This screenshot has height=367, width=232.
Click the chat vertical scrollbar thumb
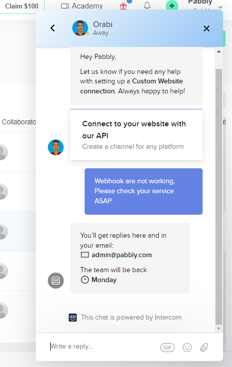click(219, 197)
